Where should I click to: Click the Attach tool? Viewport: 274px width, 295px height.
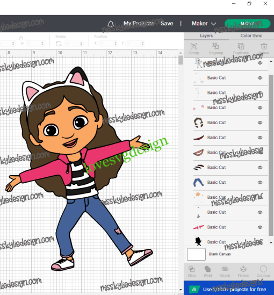tap(225, 271)
